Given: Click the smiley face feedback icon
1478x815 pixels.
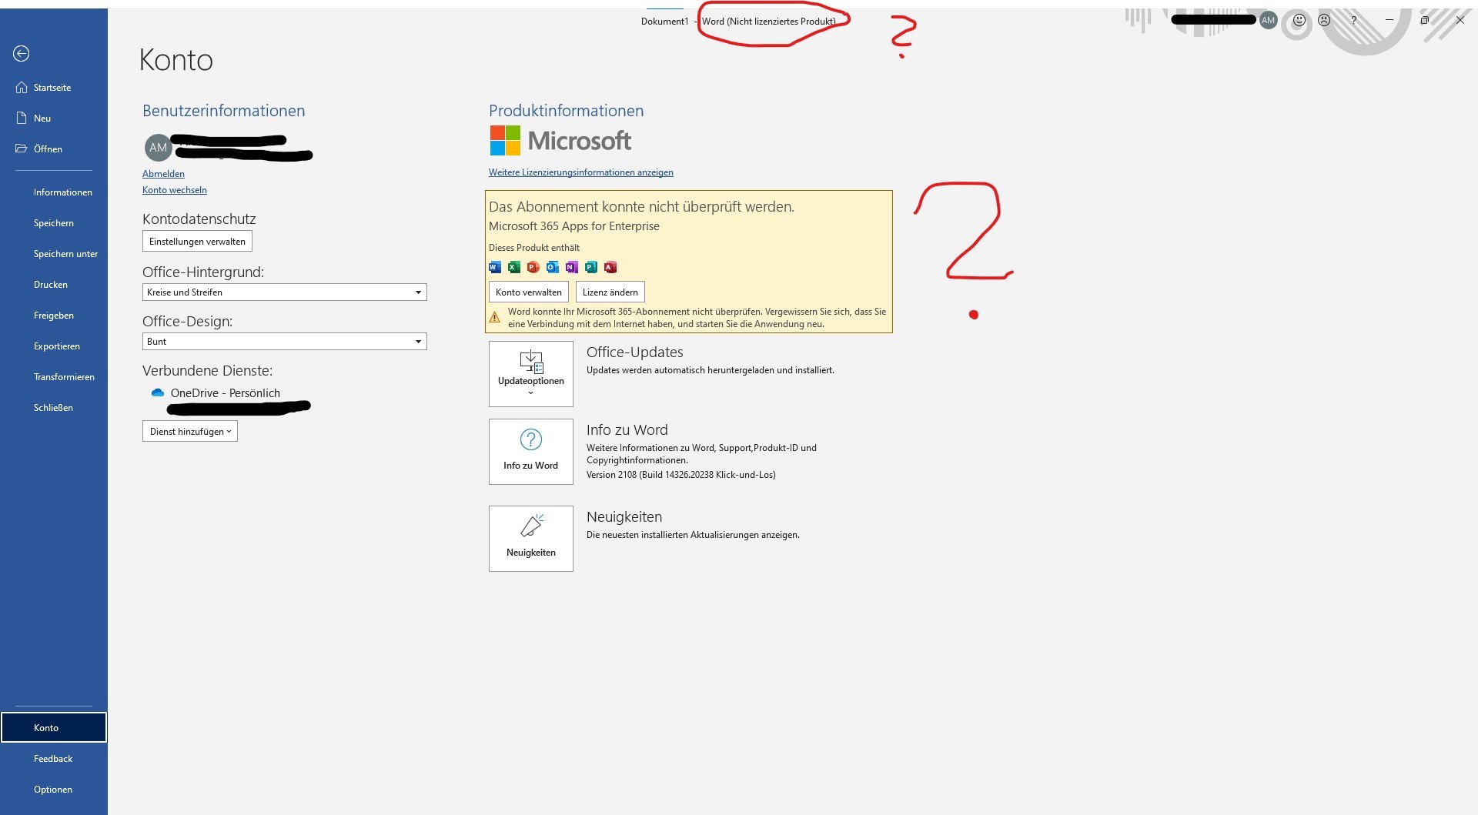Looking at the screenshot, I should (x=1299, y=21).
